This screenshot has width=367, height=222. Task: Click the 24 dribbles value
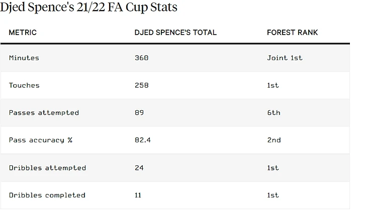click(139, 168)
